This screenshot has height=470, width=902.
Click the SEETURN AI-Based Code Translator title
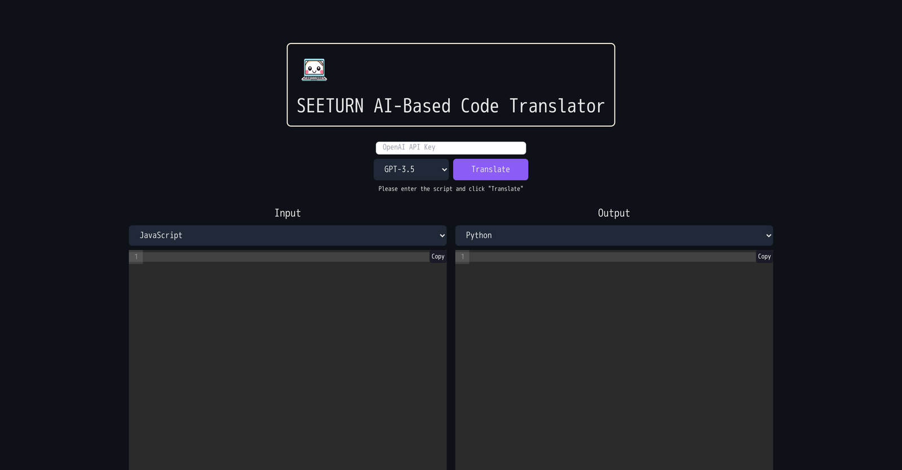pyautogui.click(x=451, y=106)
